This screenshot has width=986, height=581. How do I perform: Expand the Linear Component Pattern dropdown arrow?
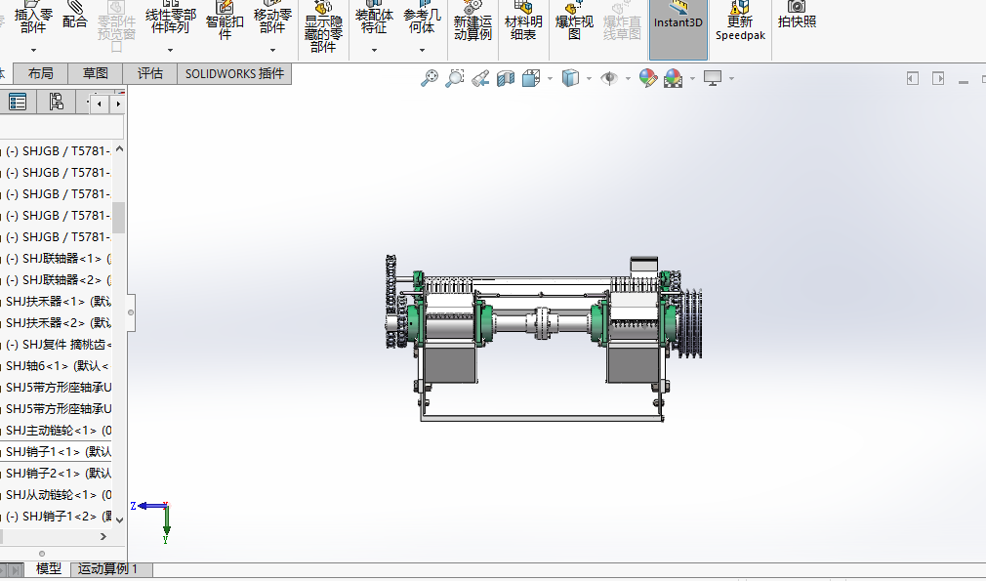(x=171, y=50)
